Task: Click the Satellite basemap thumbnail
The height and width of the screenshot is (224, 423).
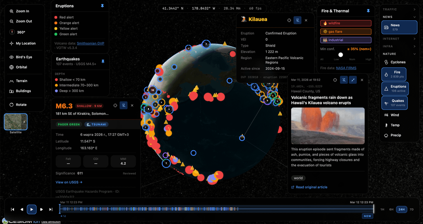Action: 16,122
